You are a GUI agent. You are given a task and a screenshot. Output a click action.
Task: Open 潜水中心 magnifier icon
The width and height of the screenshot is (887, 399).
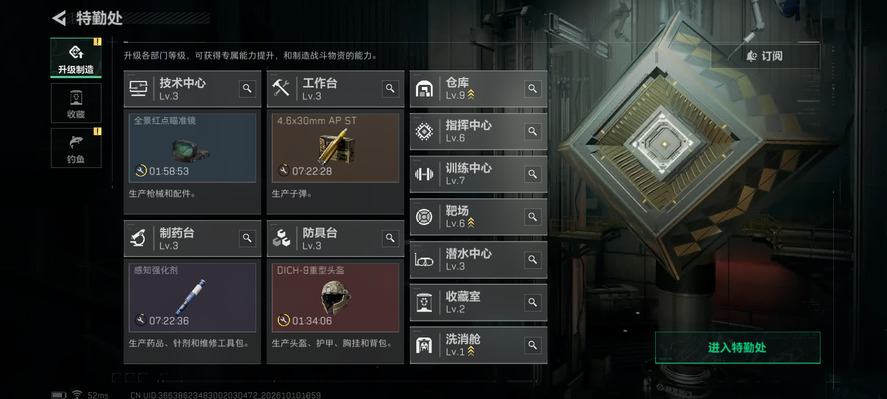(533, 259)
